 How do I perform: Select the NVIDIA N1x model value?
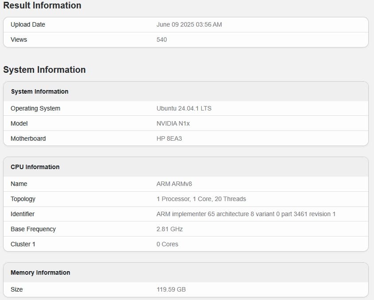[173, 123]
